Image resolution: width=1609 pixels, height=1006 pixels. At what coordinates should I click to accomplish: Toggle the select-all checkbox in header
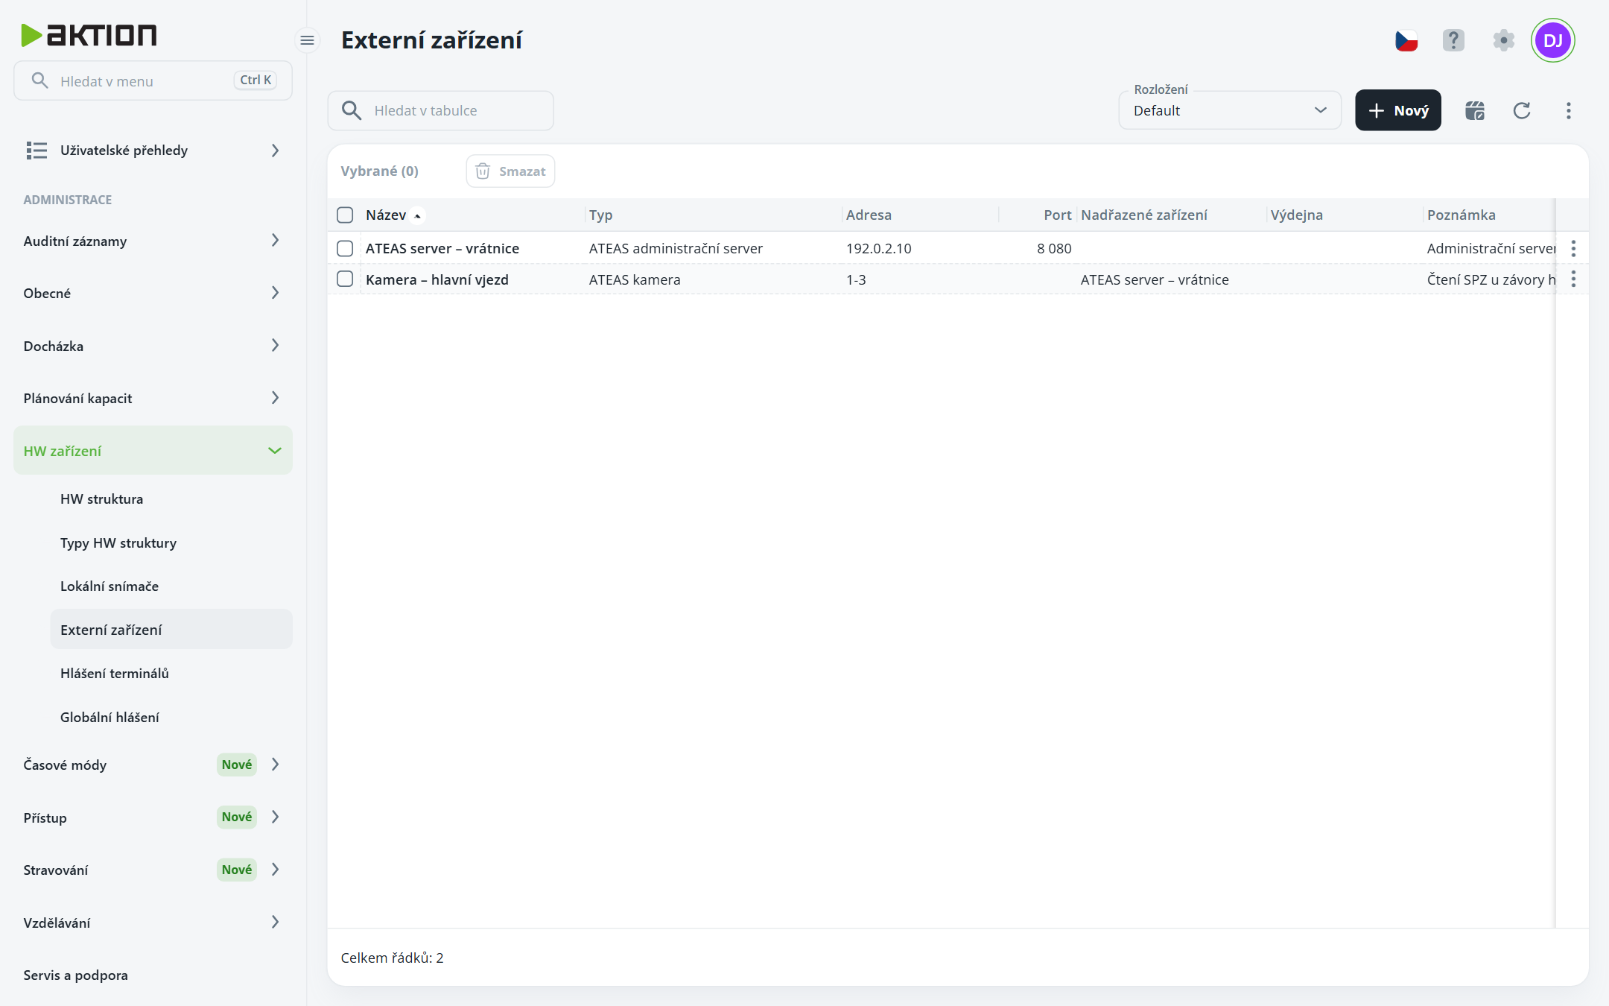pyautogui.click(x=345, y=215)
